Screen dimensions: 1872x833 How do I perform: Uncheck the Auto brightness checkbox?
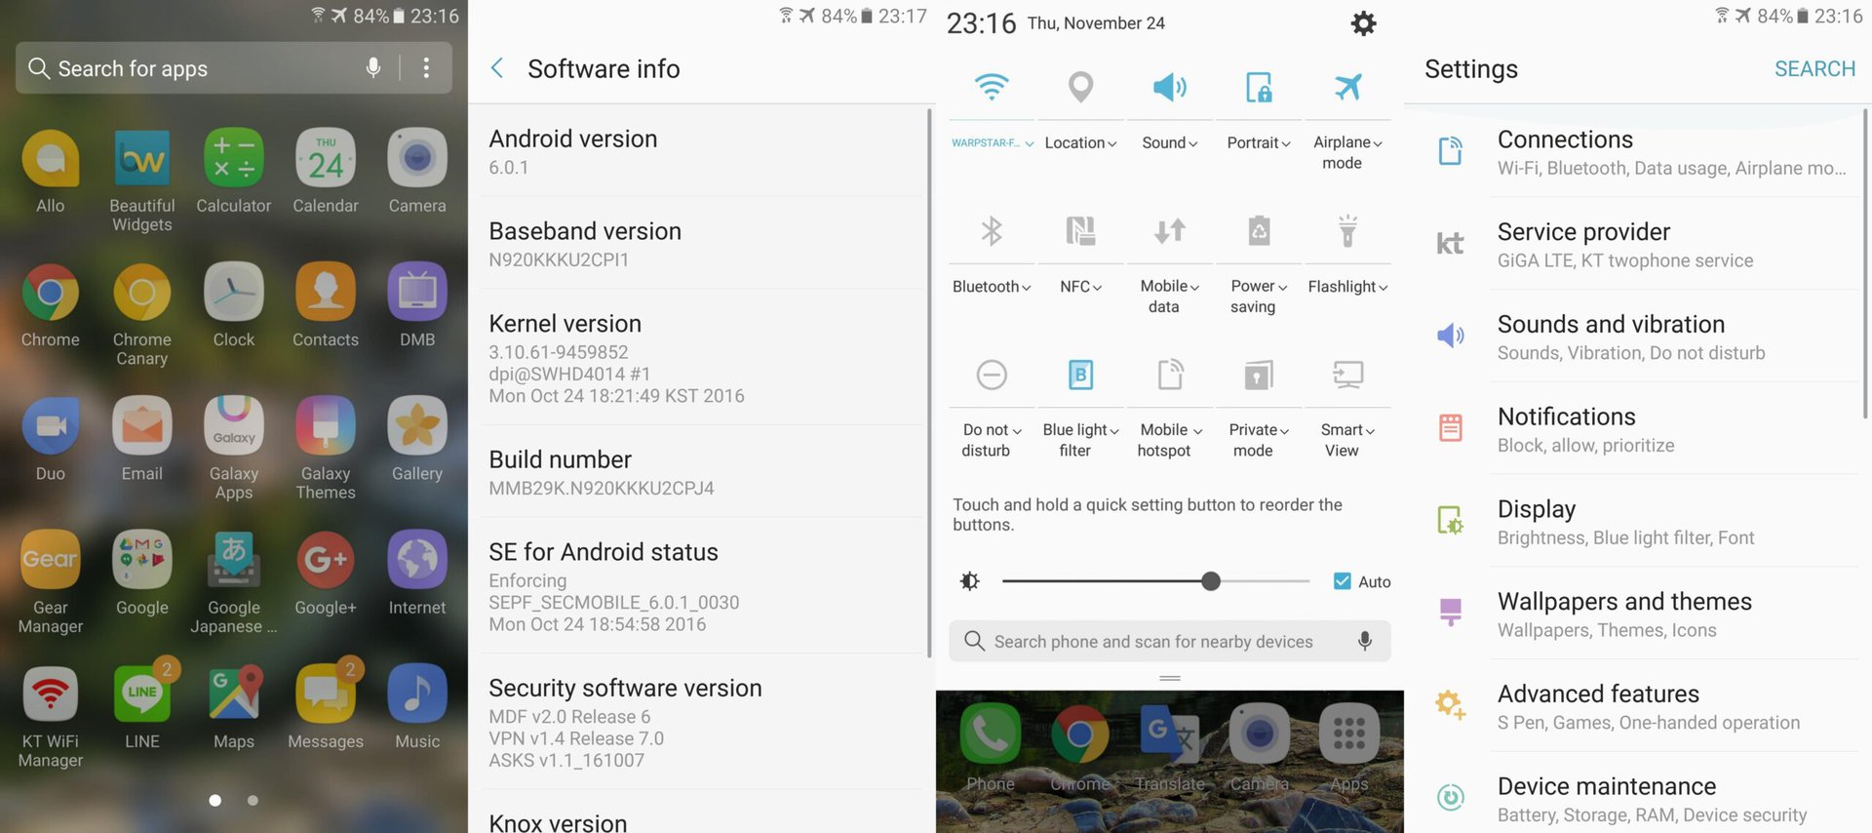[1343, 581]
